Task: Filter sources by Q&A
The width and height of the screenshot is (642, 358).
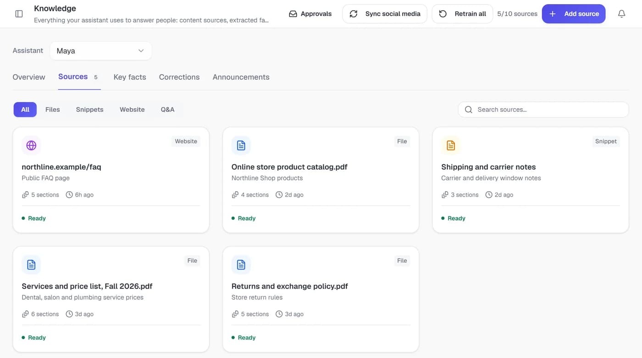Action: [167, 110]
